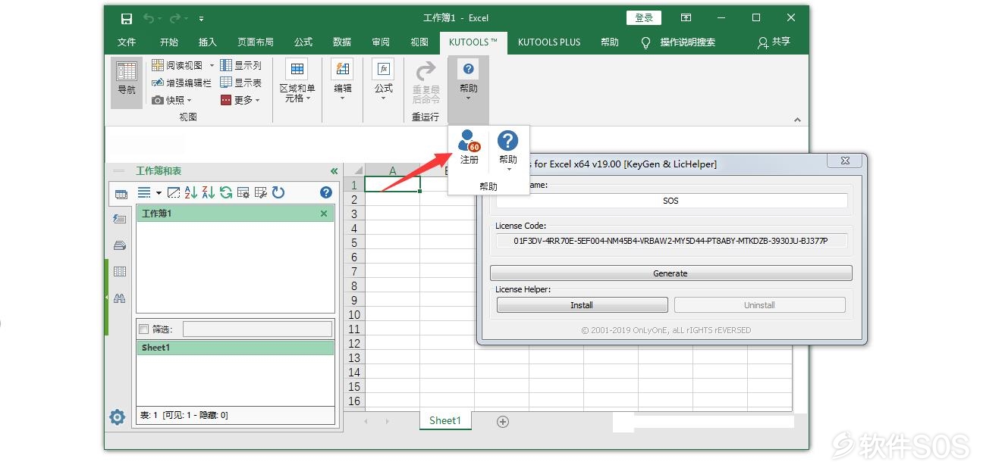
Task: Enable 阅读视图 reading layout
Action: coord(178,65)
